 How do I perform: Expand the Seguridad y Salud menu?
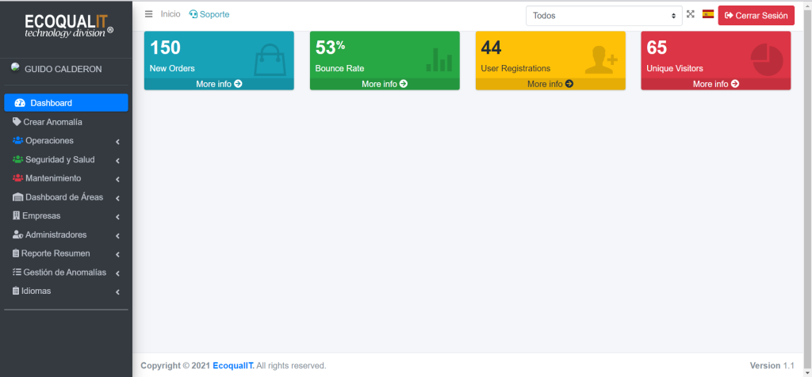66,160
